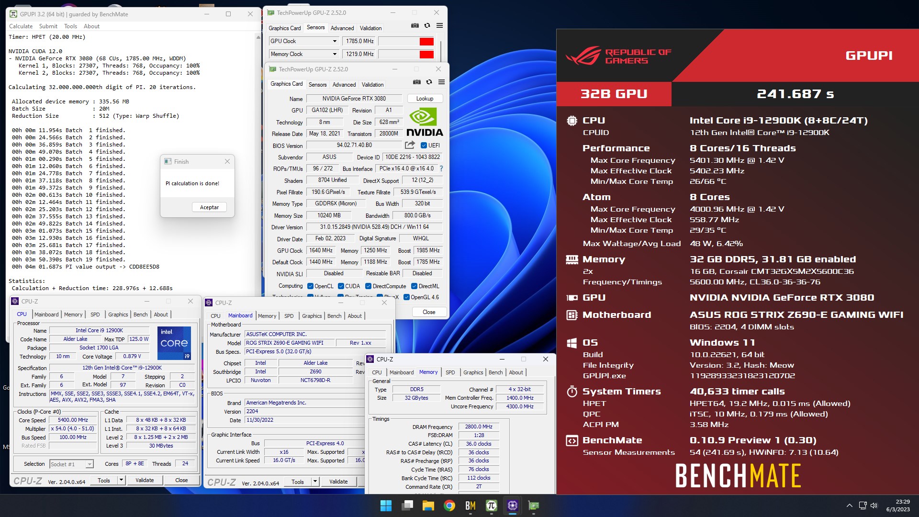Viewport: 919px width, 517px height.
Task: Open Tools menu in GPUPI
Action: pyautogui.click(x=70, y=26)
